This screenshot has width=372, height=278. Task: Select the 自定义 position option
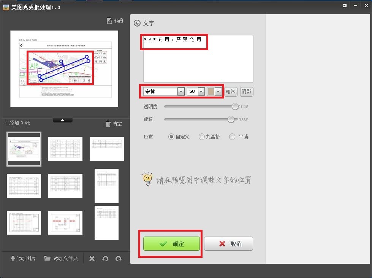(x=171, y=137)
